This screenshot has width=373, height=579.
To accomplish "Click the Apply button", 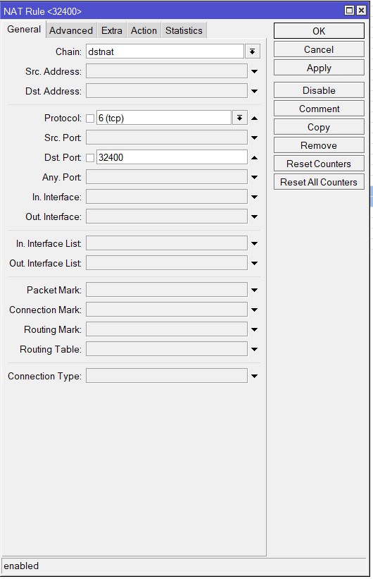I will click(x=319, y=68).
